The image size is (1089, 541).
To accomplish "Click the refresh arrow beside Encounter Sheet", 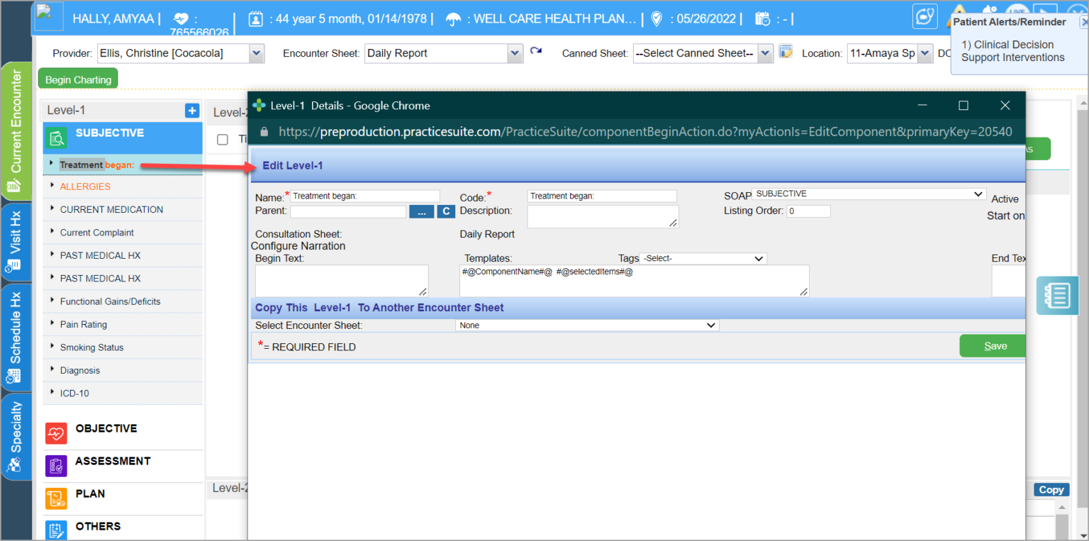I will click(536, 51).
